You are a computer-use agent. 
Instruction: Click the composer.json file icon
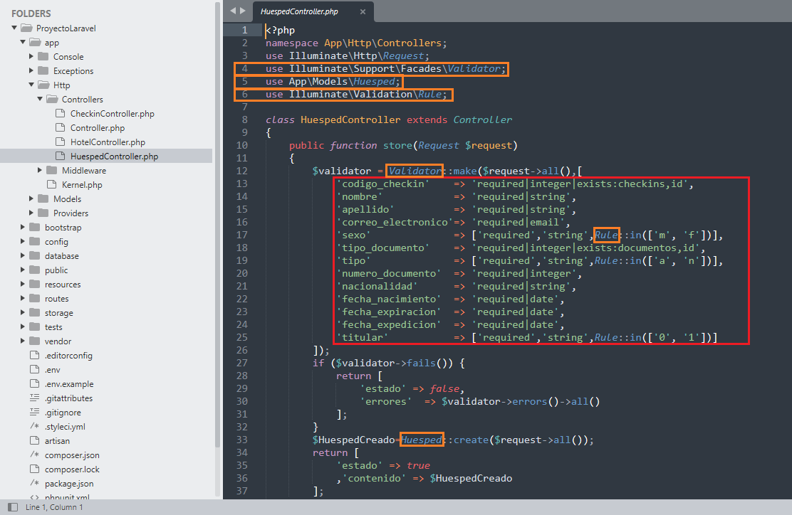[34, 455]
